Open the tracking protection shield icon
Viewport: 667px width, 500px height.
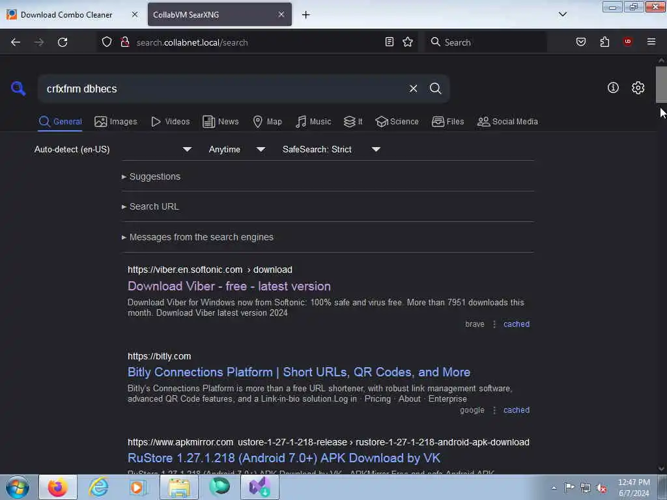[107, 42]
